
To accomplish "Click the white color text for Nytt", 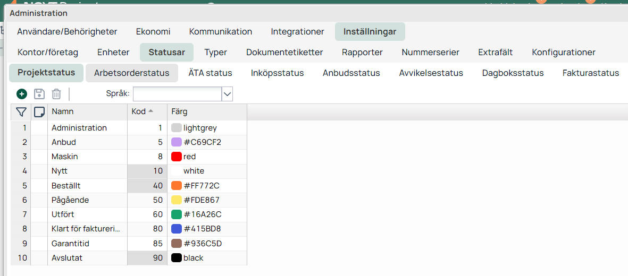I will coord(194,171).
